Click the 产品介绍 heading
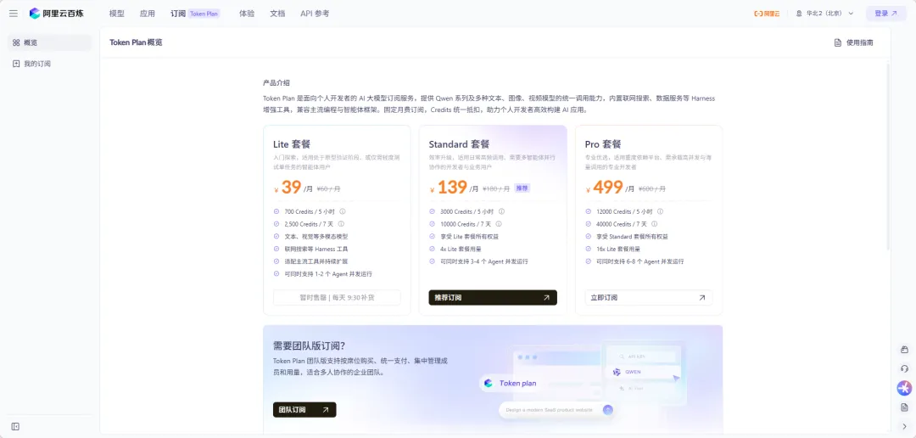 coord(276,83)
